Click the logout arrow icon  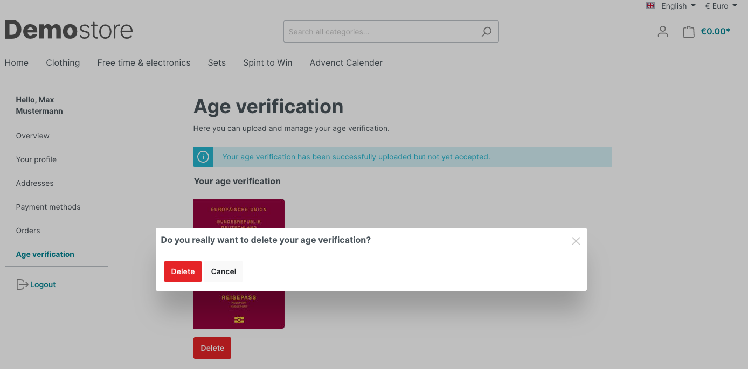click(x=22, y=284)
